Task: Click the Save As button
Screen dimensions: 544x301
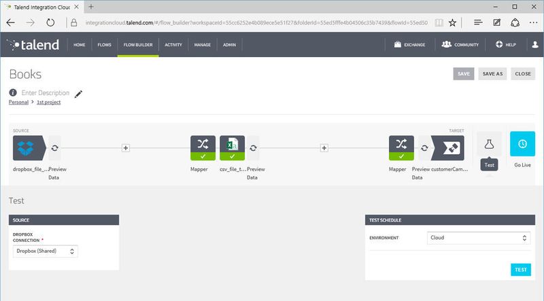Action: pyautogui.click(x=492, y=74)
